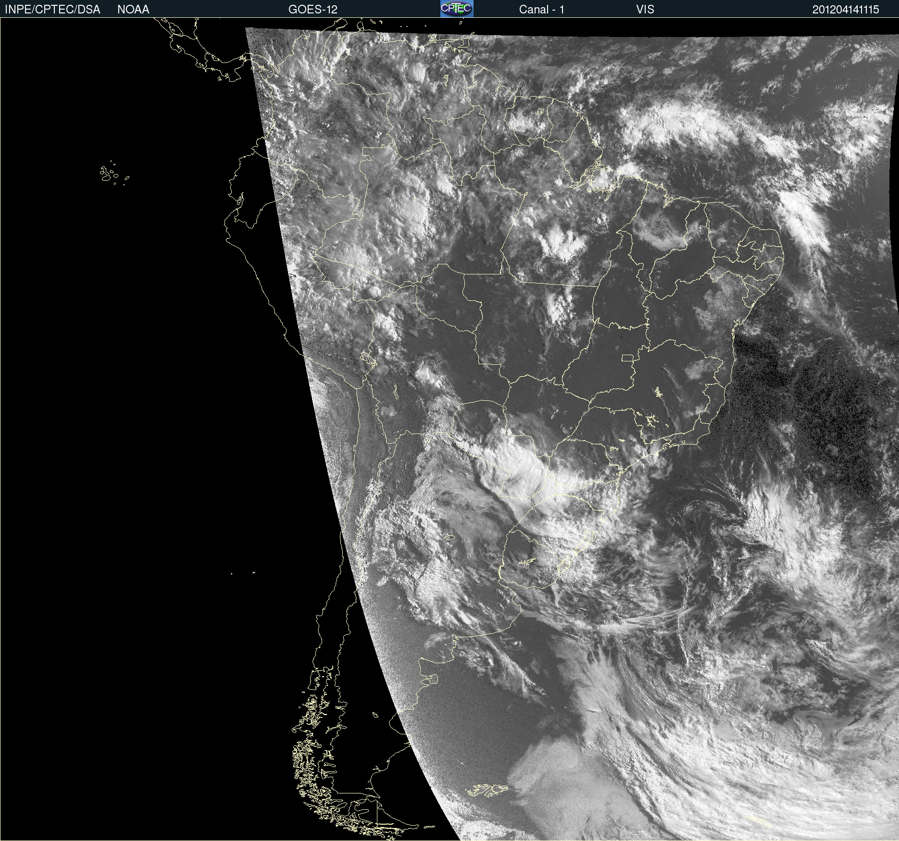The height and width of the screenshot is (841, 899).
Task: Click the GOES-12 satellite label
Action: click(x=313, y=9)
